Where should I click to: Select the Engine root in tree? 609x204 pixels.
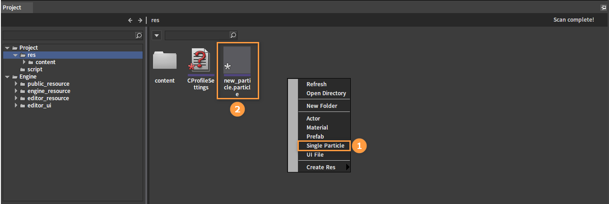(28, 77)
